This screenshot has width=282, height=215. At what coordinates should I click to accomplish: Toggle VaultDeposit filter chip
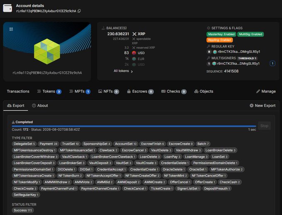click(x=100, y=163)
